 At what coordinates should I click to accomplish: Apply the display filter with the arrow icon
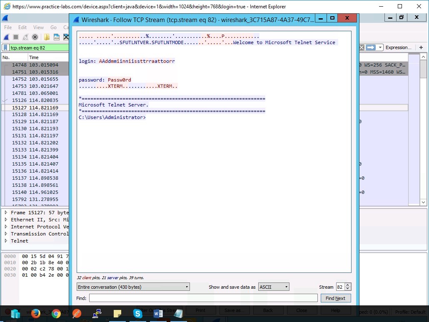click(370, 47)
